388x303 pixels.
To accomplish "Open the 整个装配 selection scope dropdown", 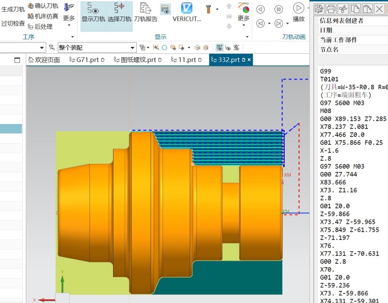I will point(97,48).
